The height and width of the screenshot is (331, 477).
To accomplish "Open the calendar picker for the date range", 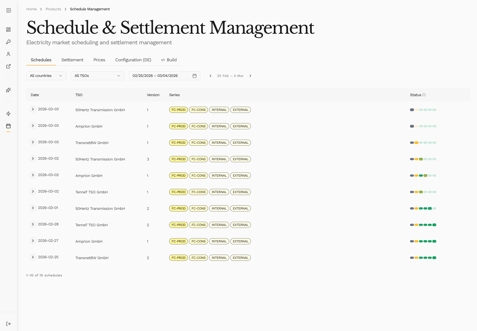I will [195, 76].
